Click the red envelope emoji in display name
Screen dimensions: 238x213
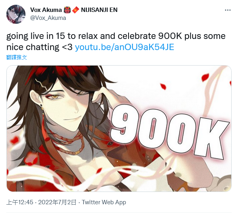click(x=76, y=10)
